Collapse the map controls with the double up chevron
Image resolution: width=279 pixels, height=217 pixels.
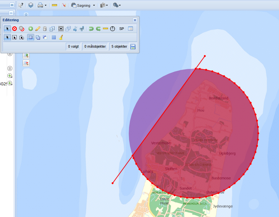coord(26,14)
